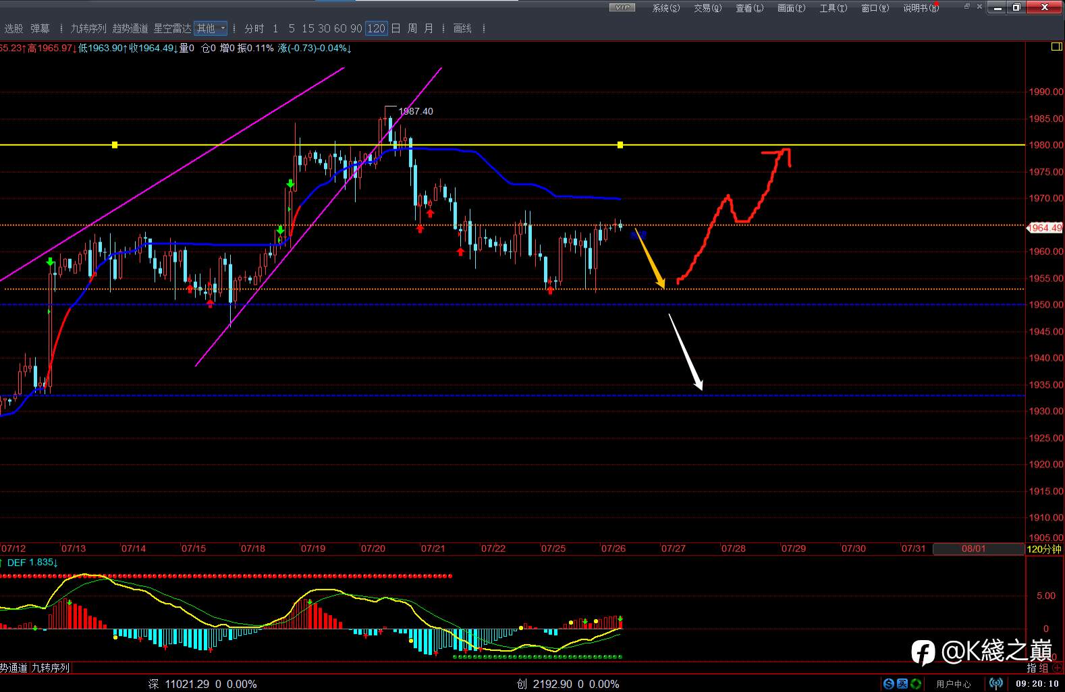
Task: Click the VIP badge icon
Action: pos(622,7)
